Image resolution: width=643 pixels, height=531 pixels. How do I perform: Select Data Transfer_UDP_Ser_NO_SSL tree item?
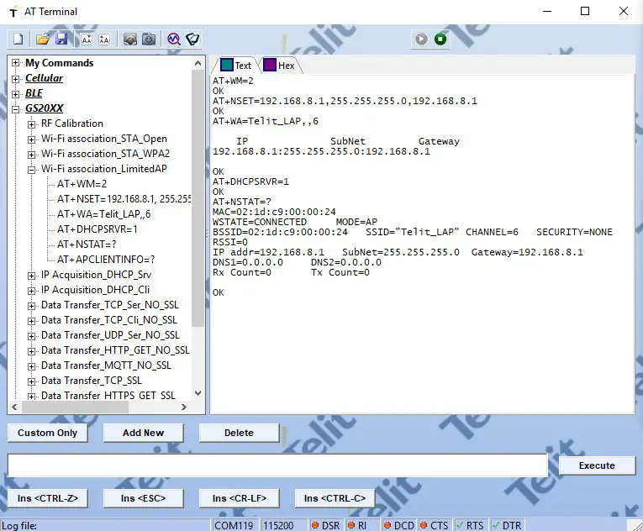[x=110, y=335]
